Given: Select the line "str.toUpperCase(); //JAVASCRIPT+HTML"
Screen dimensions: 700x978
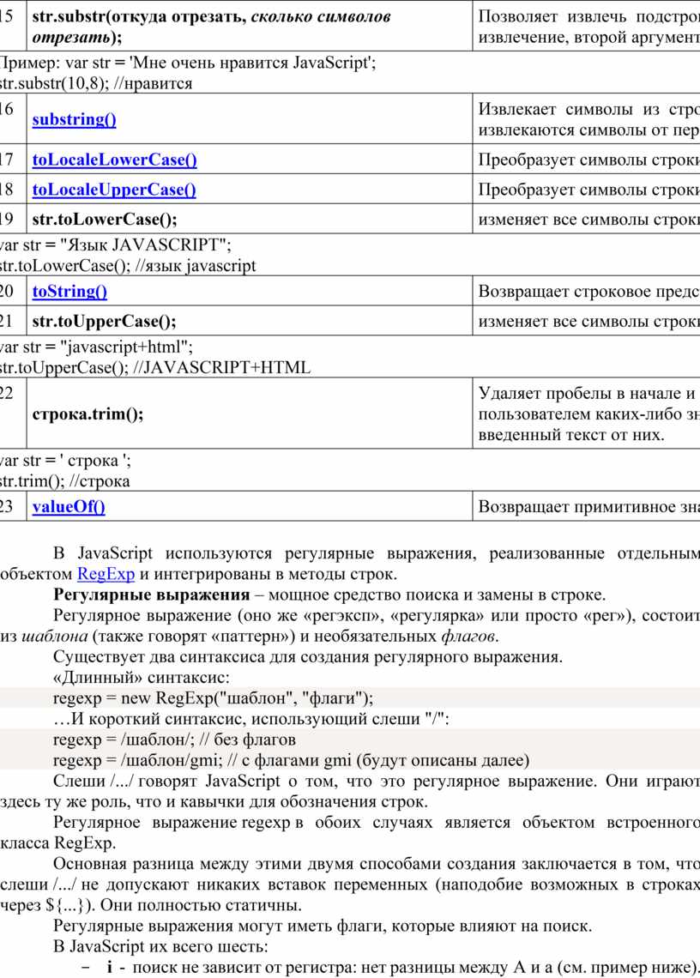Looking at the screenshot, I should [155, 367].
